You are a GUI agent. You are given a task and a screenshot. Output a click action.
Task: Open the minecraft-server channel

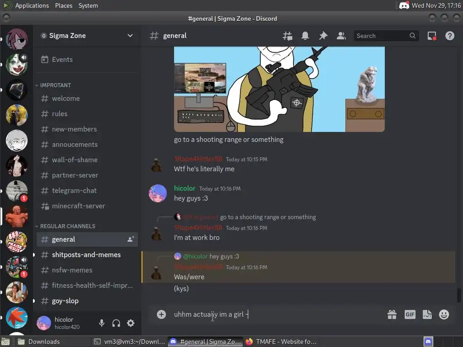click(87, 206)
